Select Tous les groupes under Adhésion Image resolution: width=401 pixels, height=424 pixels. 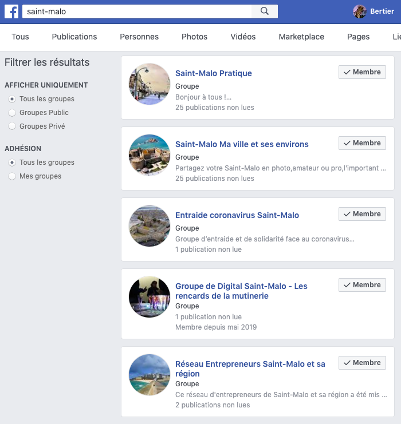[12, 163]
